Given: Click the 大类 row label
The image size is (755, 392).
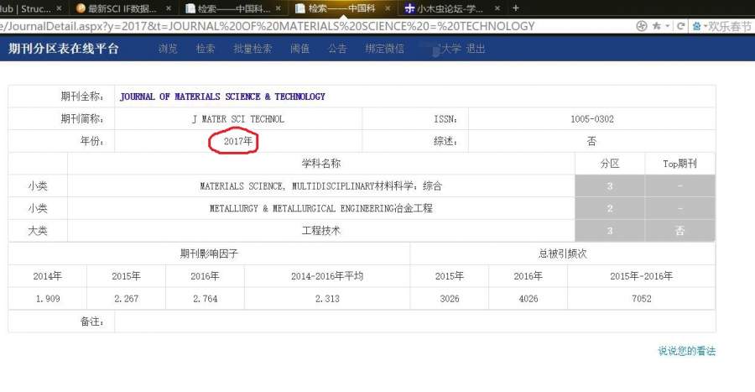Looking at the screenshot, I should [x=38, y=231].
